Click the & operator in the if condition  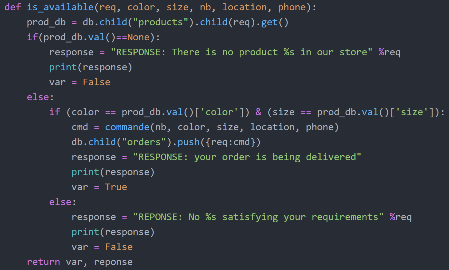[258, 112]
